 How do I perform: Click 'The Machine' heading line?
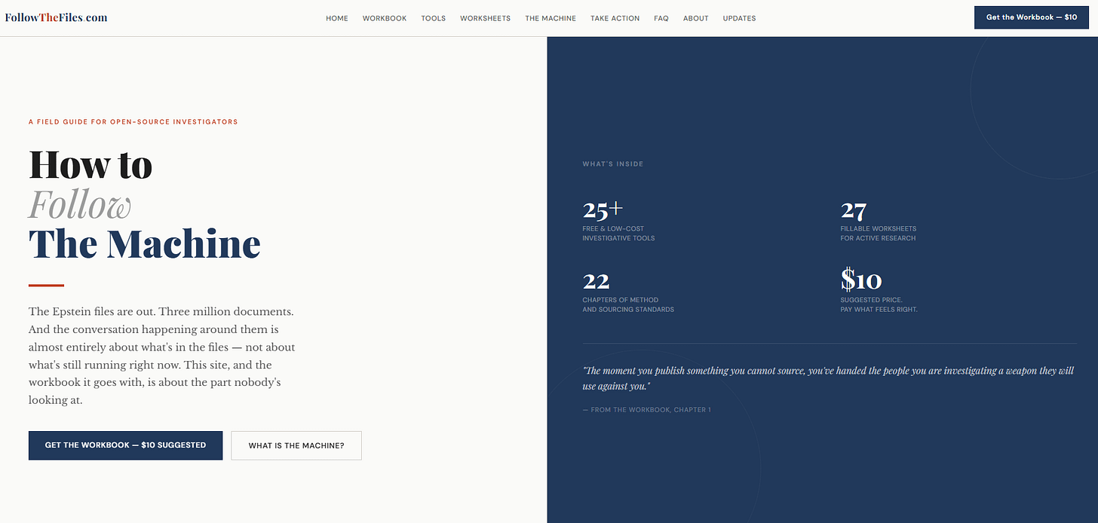pyautogui.click(x=145, y=243)
